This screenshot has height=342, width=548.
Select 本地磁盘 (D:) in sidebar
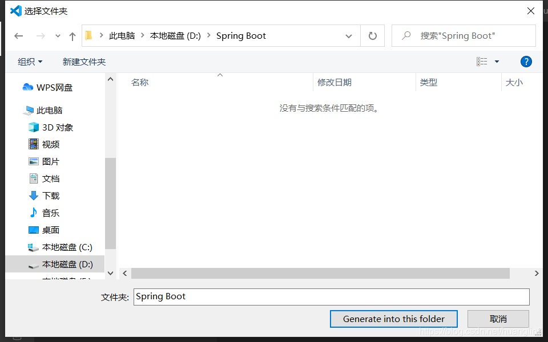tap(55, 264)
